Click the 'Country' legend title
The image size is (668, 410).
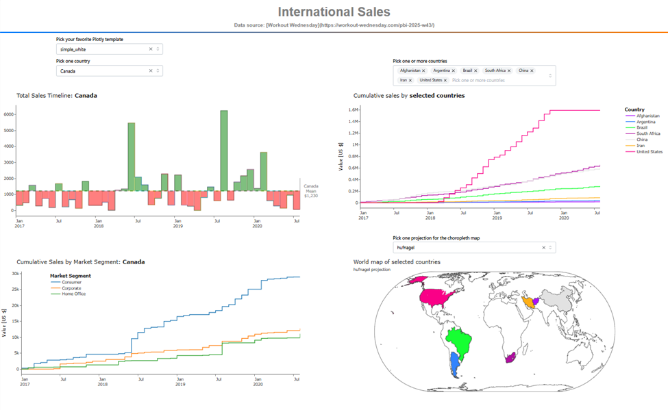click(x=634, y=110)
